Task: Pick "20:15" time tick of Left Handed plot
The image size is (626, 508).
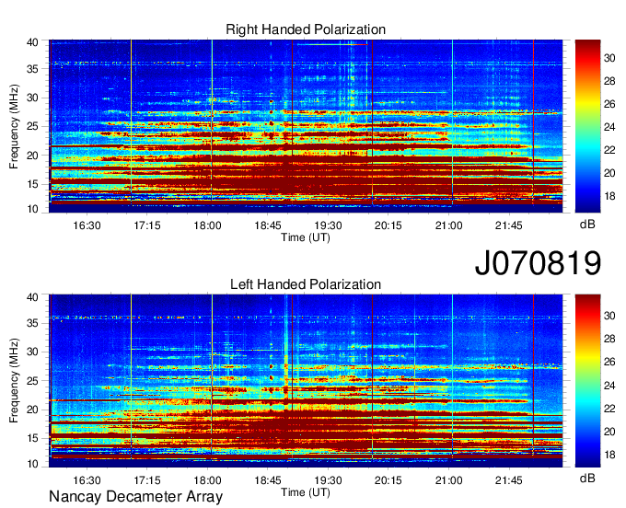Action: coord(388,480)
